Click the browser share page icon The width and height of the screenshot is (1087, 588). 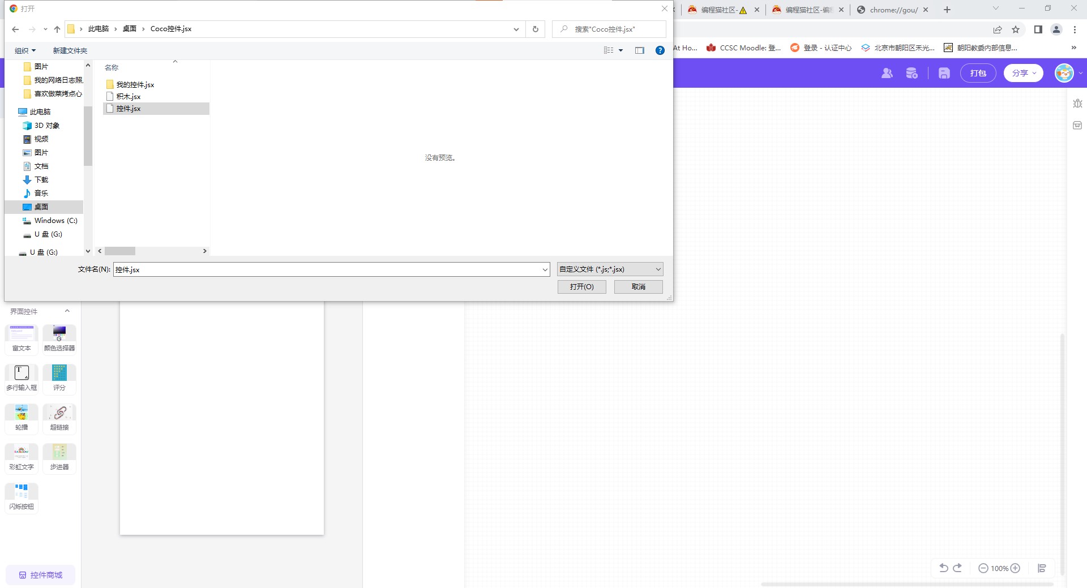pyautogui.click(x=998, y=29)
